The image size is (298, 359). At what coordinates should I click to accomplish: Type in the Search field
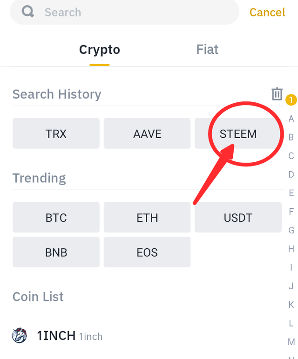pyautogui.click(x=135, y=12)
